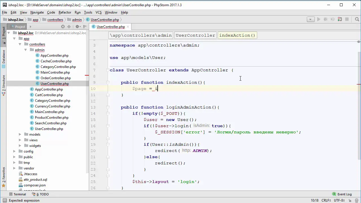
Task: Open the View menu
Action: click(23, 12)
